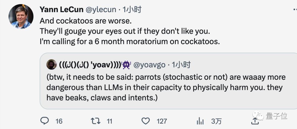Click the 127 likes count
Viewport: 297px width, 129px height.
click(162, 121)
